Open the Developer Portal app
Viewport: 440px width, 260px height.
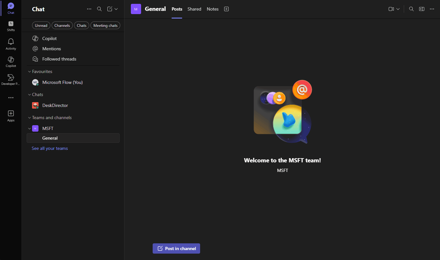11,80
